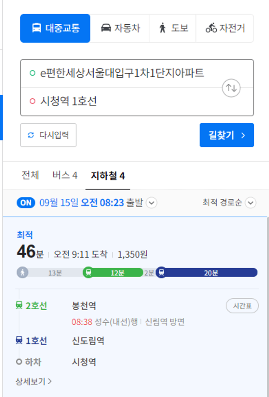Switch to the car (자동차) mode icon
The image size is (269, 397).
(x=106, y=28)
